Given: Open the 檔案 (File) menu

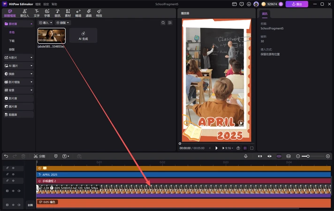Looking at the screenshot, I should tap(38, 4).
